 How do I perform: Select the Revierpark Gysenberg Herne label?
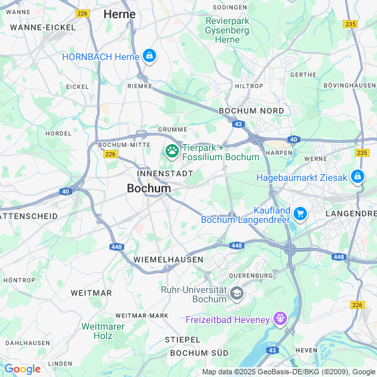pos(228,30)
